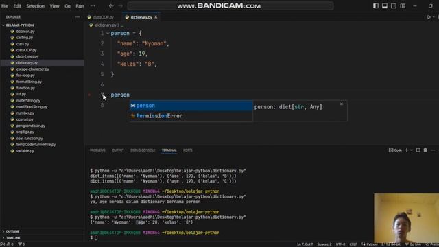Select the dictionary.py editor tab
The width and height of the screenshot is (439, 247).
pyautogui.click(x=141, y=17)
